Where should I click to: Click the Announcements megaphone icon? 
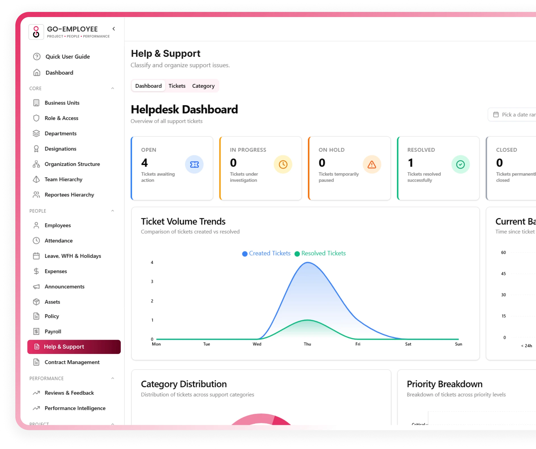[x=36, y=287]
